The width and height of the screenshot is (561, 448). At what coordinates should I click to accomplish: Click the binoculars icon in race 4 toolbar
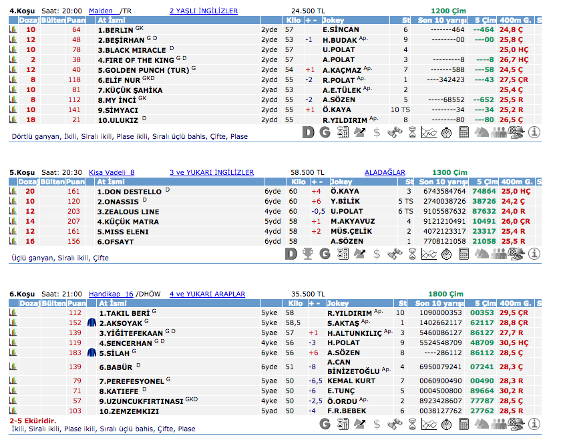(x=395, y=132)
